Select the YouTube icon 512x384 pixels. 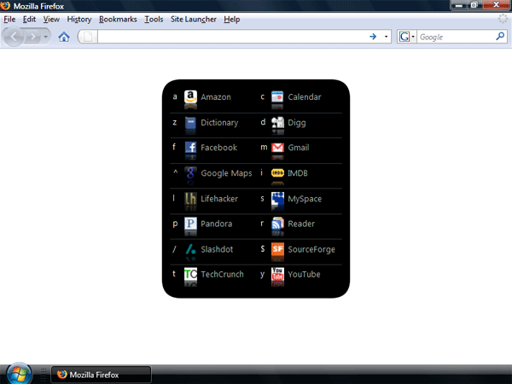tap(277, 274)
